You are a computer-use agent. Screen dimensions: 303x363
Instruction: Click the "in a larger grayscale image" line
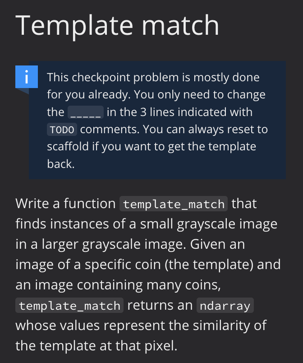pyautogui.click(x=101, y=244)
